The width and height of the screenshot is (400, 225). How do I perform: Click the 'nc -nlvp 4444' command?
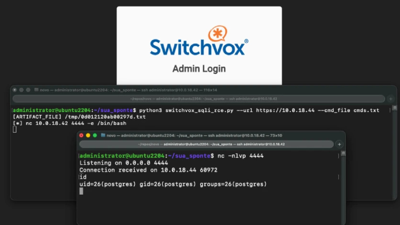[x=240, y=156]
